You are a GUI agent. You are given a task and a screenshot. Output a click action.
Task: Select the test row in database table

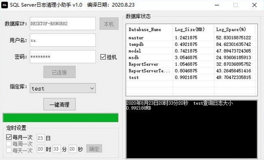[191, 78]
